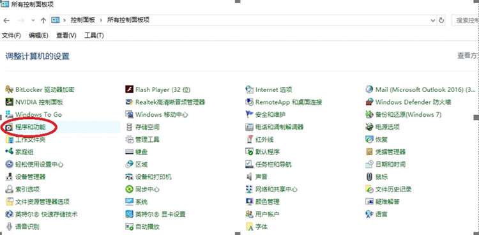Open the 编辑(E) menu
479x235 pixels.
click(x=38, y=36)
